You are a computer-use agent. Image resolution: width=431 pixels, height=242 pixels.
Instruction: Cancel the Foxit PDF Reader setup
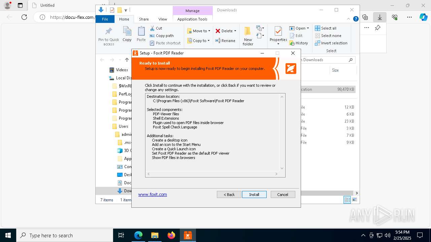coord(283,195)
